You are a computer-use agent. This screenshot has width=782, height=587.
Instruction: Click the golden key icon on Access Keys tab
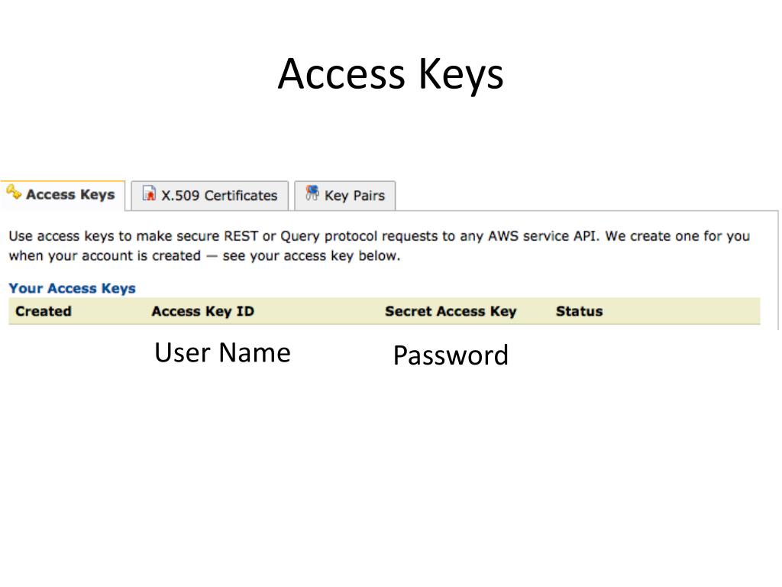point(14,192)
